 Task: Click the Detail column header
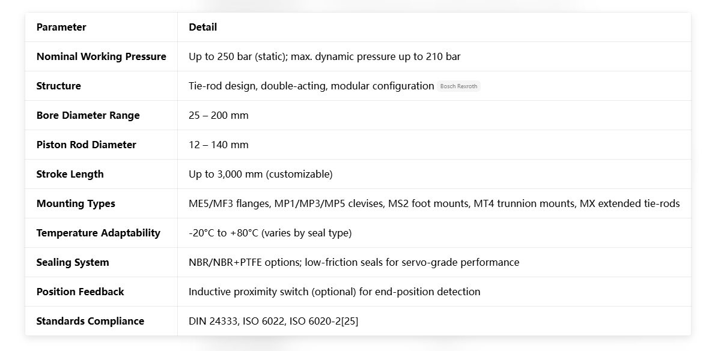[202, 27]
